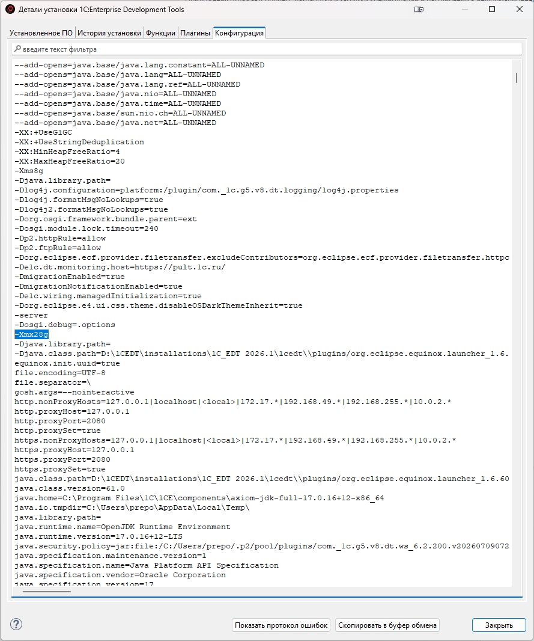The height and width of the screenshot is (641, 534).
Task: Click the Закрыть button
Action: (499, 625)
